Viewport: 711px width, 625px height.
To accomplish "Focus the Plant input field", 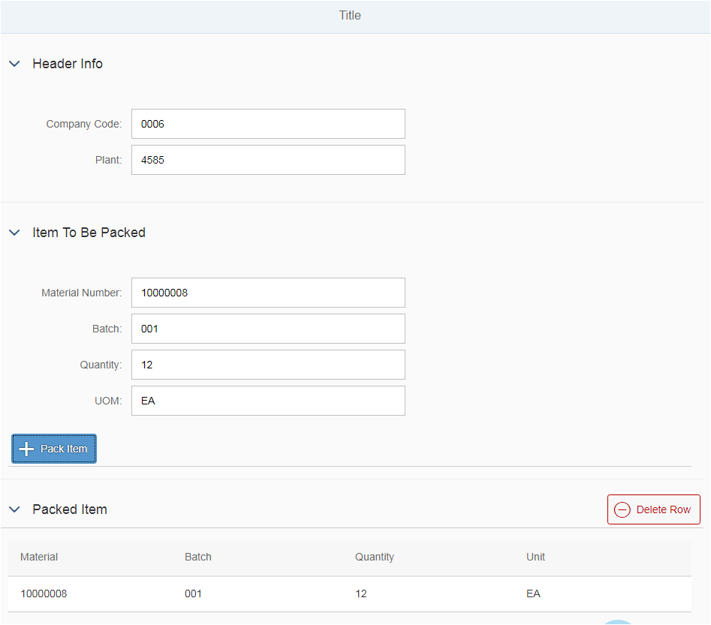I will [269, 160].
